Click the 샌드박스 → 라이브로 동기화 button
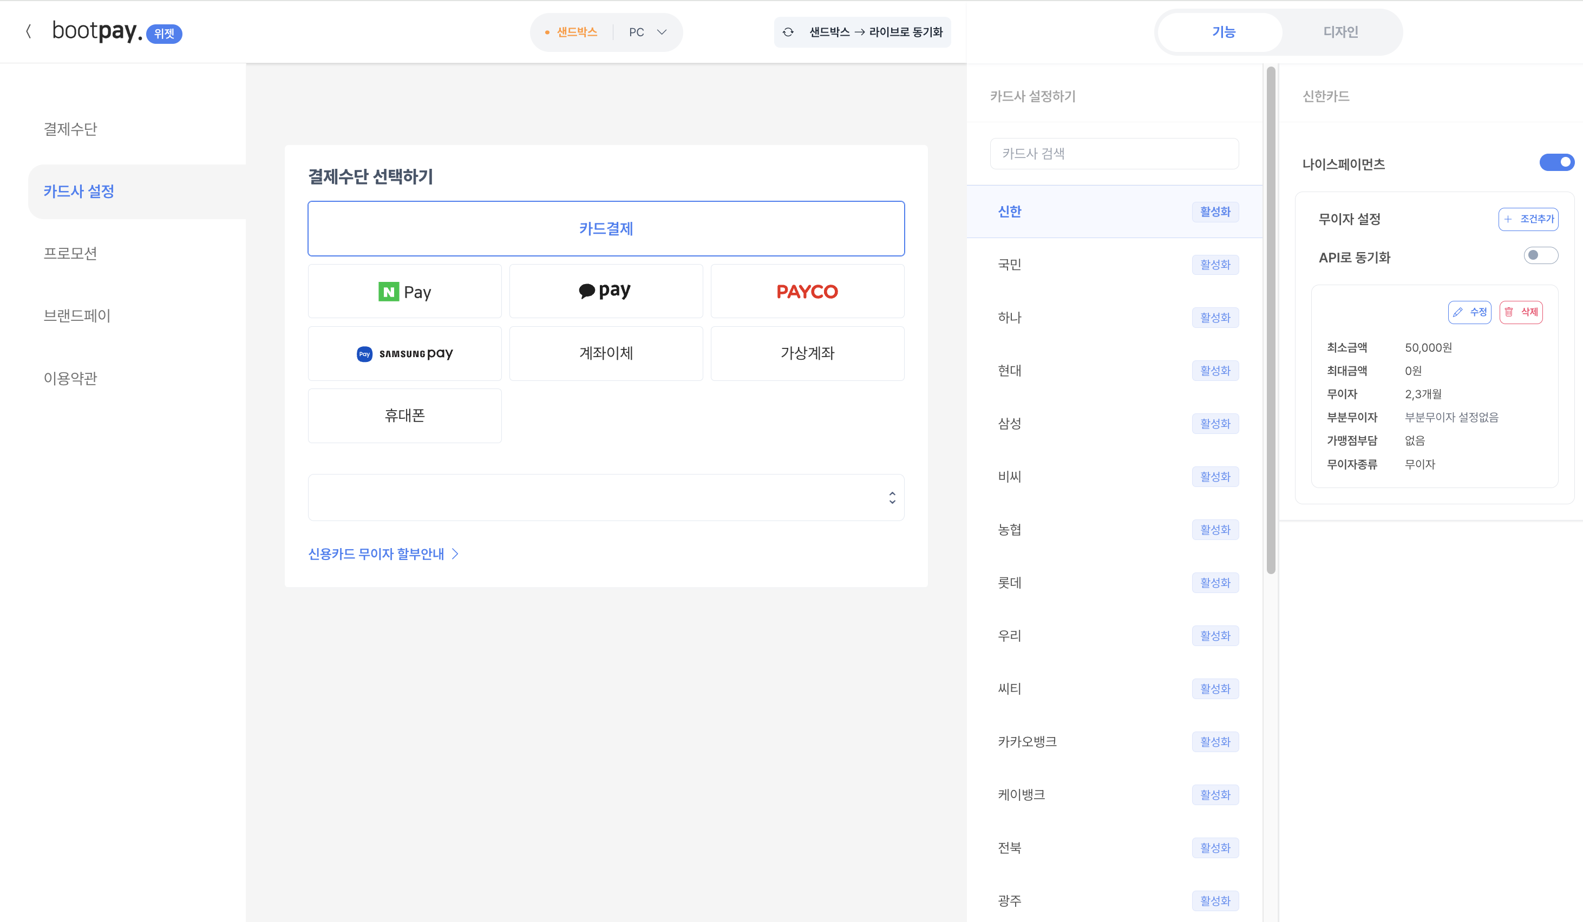Image resolution: width=1583 pixels, height=922 pixels. [862, 32]
